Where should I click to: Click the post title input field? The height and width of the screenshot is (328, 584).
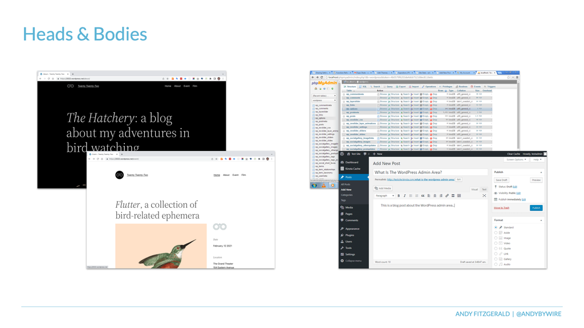point(431,172)
